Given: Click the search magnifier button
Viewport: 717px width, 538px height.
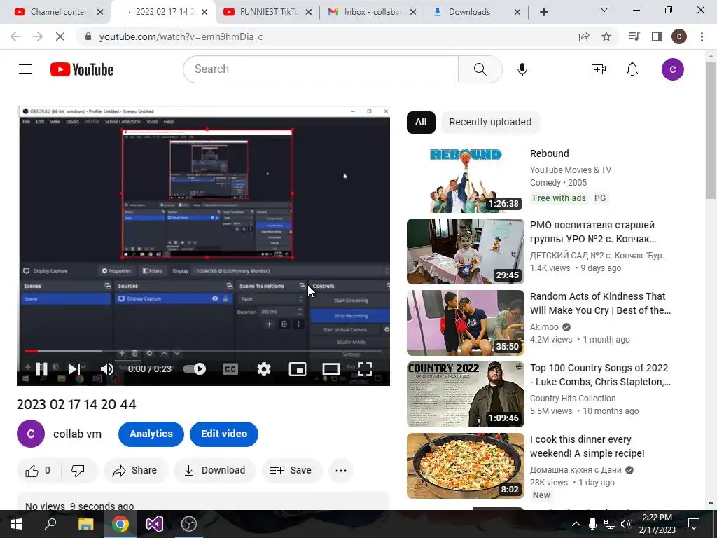Looking at the screenshot, I should pyautogui.click(x=480, y=69).
